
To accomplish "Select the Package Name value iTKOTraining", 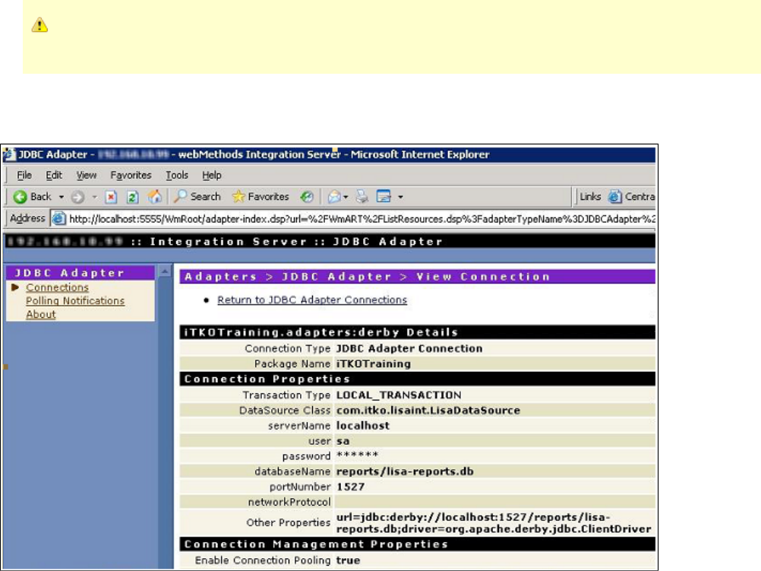I will pyautogui.click(x=373, y=363).
